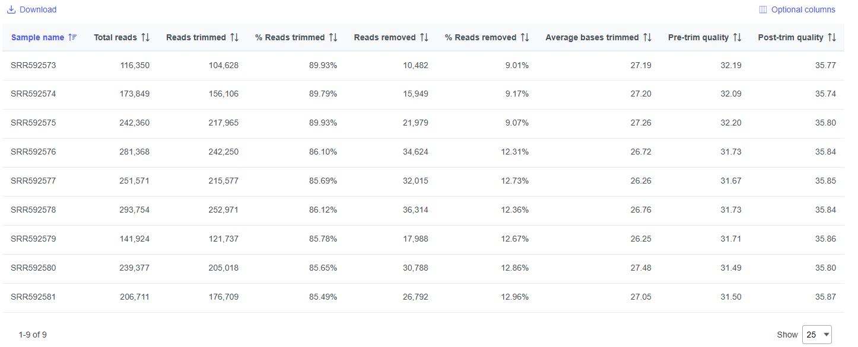Open the Optional columns selector
Image resolution: width=858 pixels, height=347 pixels.
point(803,9)
